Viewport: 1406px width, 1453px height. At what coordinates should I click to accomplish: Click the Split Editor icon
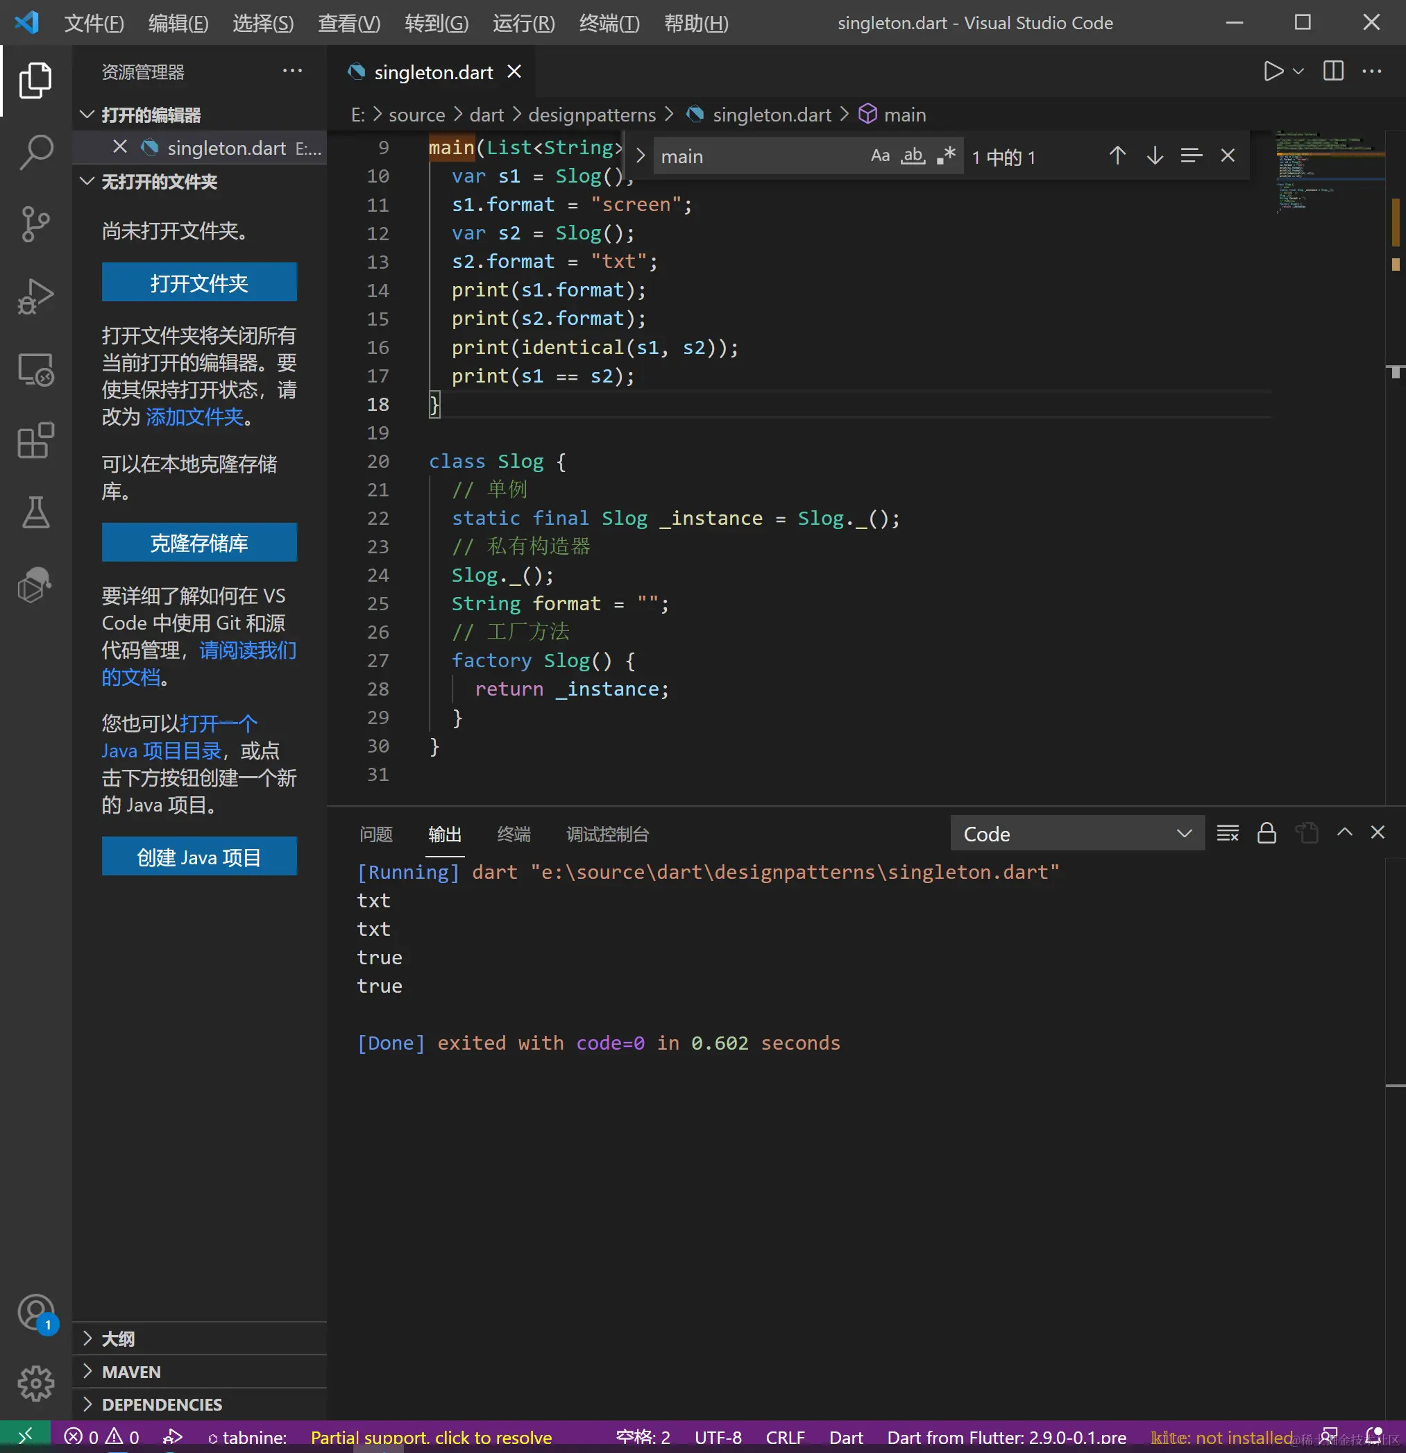[1332, 72]
